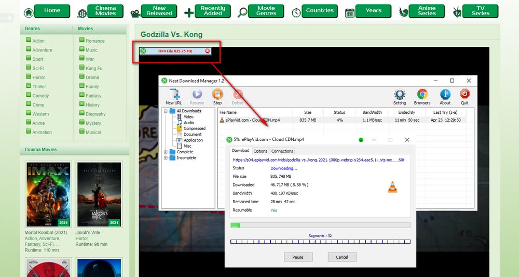
Task: Open the Mortal Kombat movie poster
Action: [48, 194]
